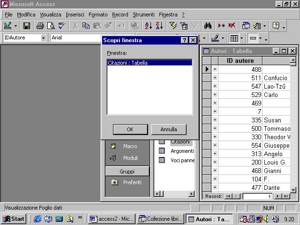Expand subdatasheet for Susan row
Screen dimensions: 300x225
[215, 120]
